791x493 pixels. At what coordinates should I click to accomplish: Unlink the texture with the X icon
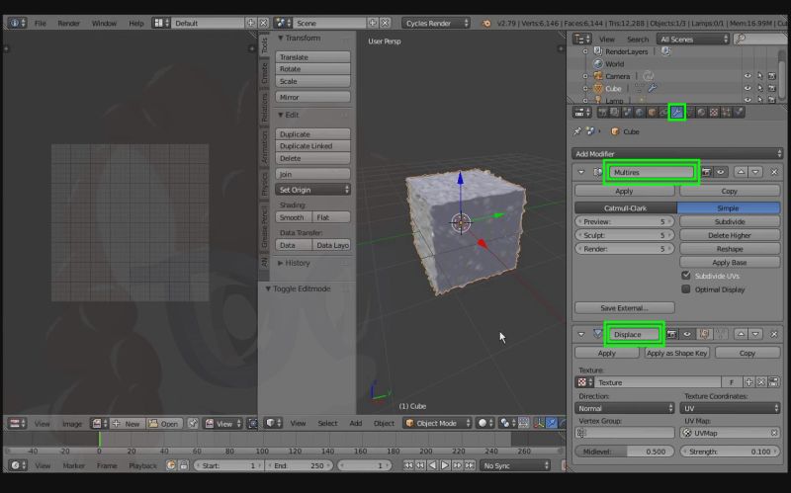(x=761, y=382)
